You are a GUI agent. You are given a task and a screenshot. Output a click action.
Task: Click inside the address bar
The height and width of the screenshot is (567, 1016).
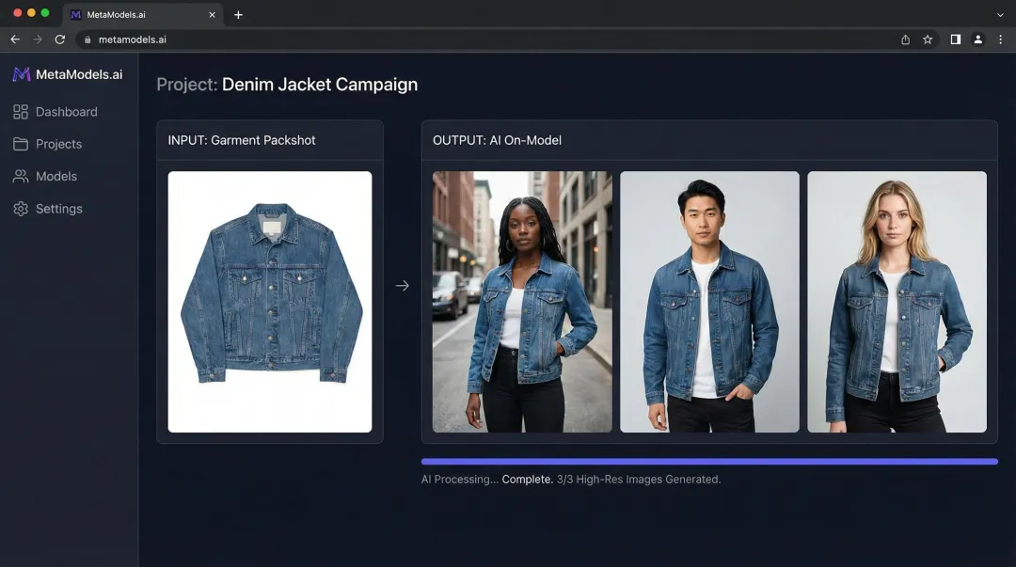282,39
